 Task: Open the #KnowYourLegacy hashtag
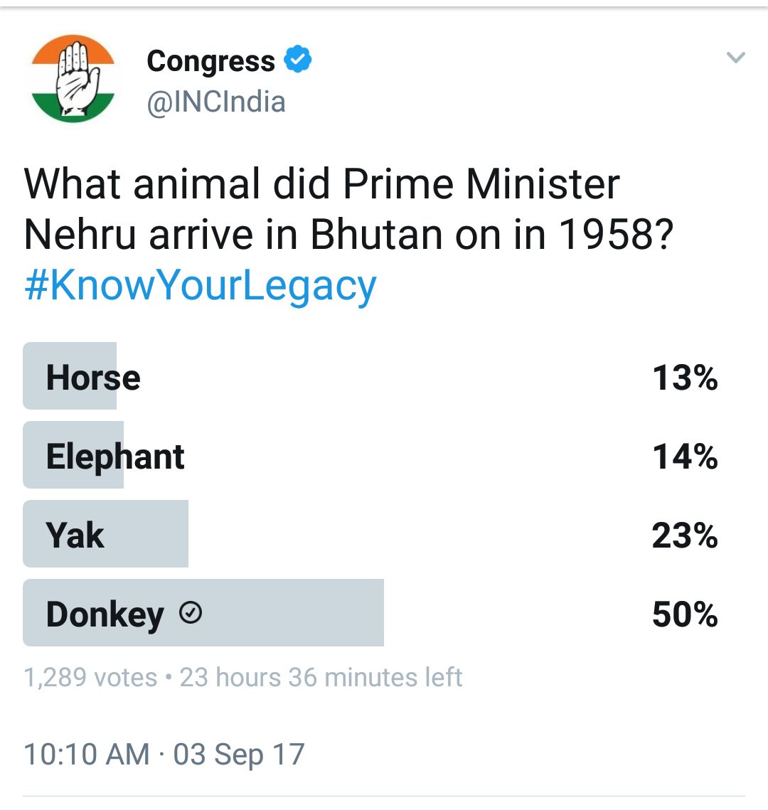200,286
